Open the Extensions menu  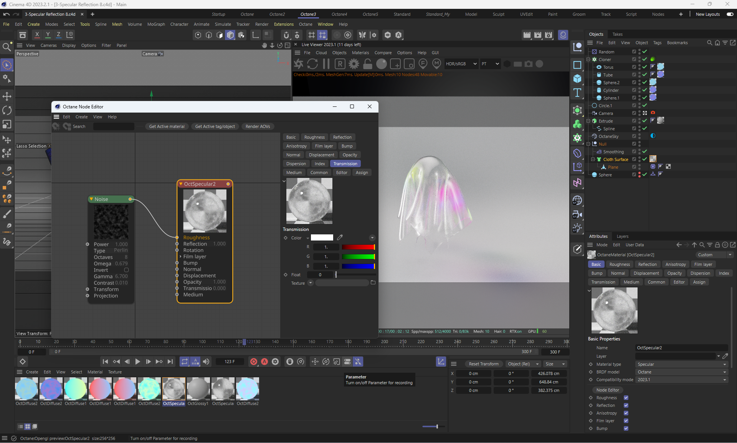283,24
